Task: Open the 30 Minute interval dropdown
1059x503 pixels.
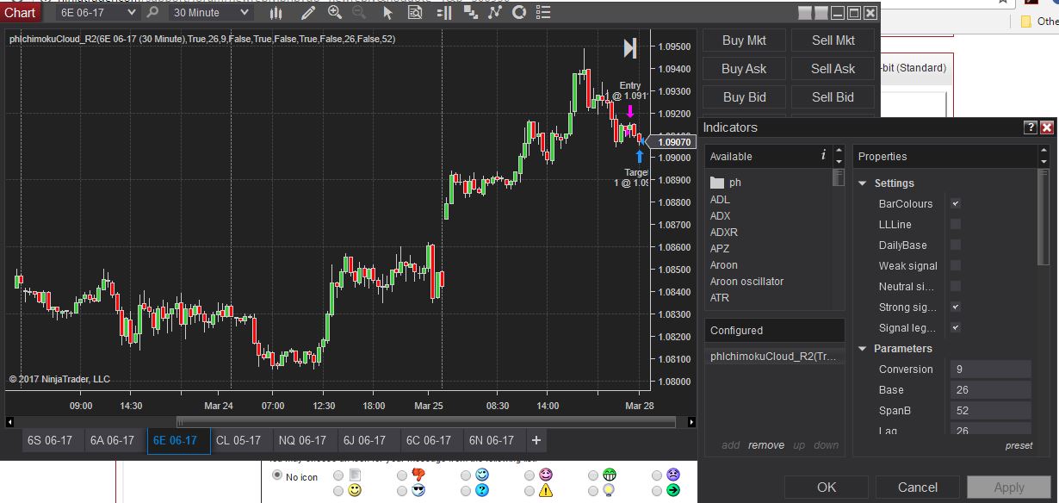Action: tap(211, 13)
